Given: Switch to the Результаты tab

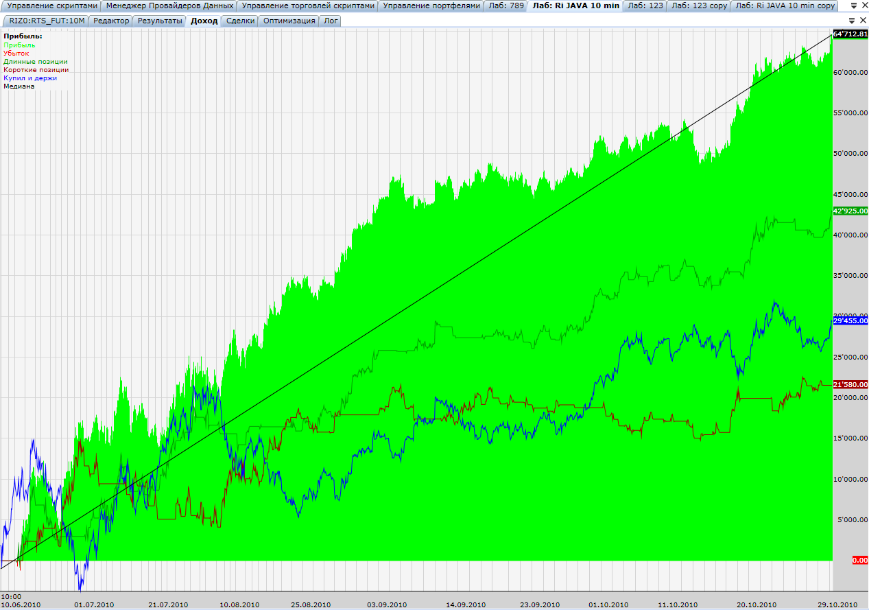Looking at the screenshot, I should click(x=160, y=21).
